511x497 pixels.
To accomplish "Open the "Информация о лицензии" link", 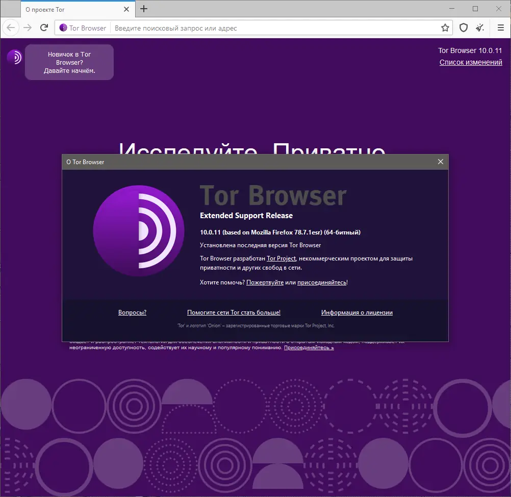I will click(356, 312).
